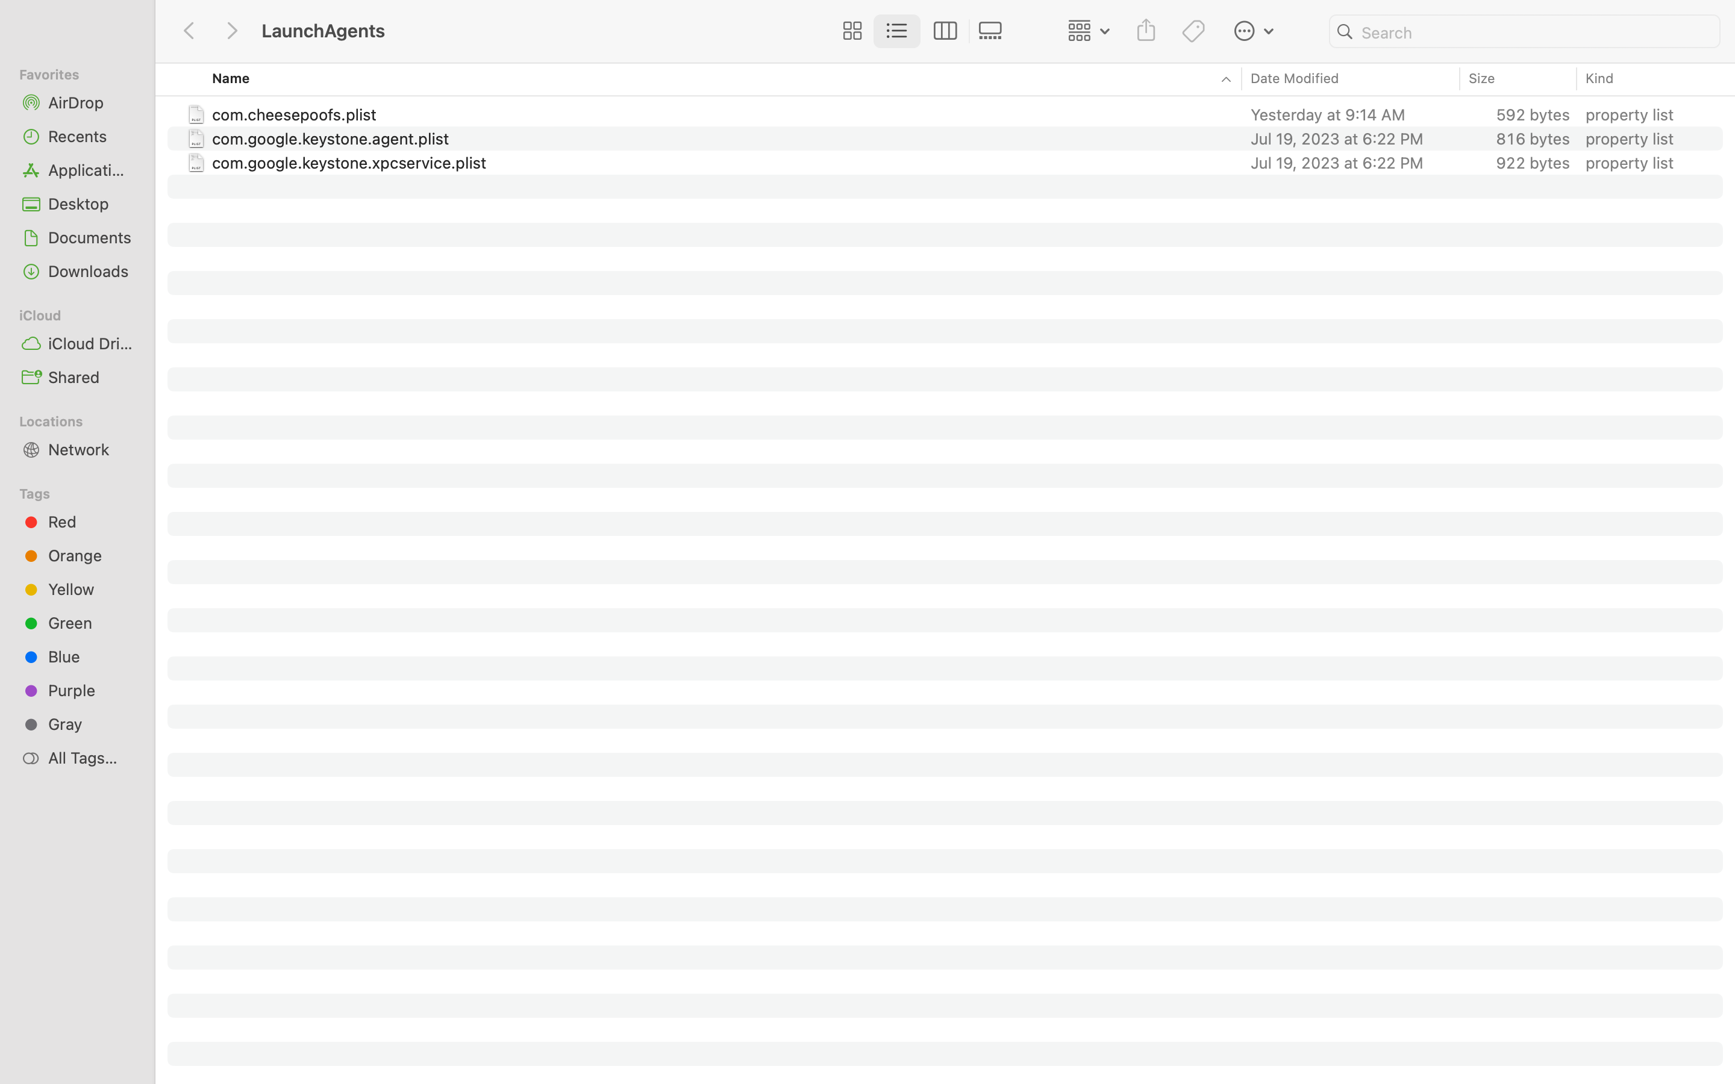Viewport: 1735px width, 1084px height.
Task: Sort by the Size column header
Action: (x=1481, y=79)
